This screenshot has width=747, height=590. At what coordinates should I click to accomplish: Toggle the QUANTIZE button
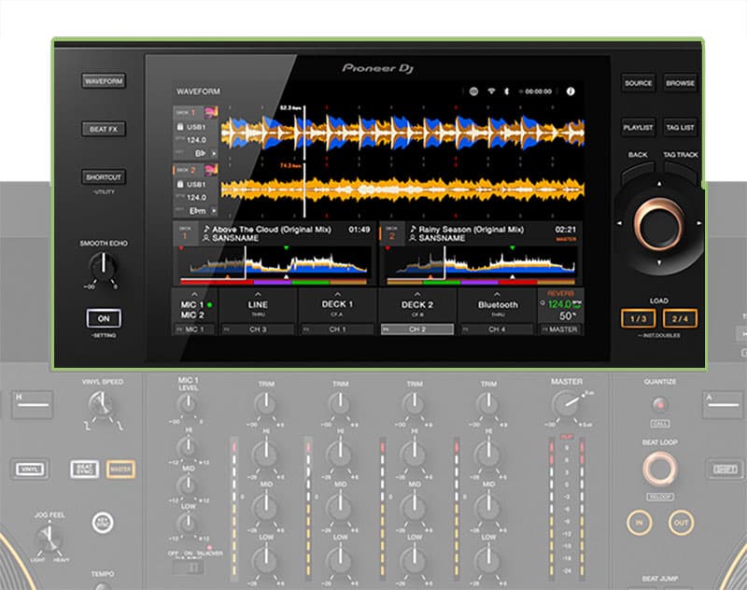tap(660, 405)
